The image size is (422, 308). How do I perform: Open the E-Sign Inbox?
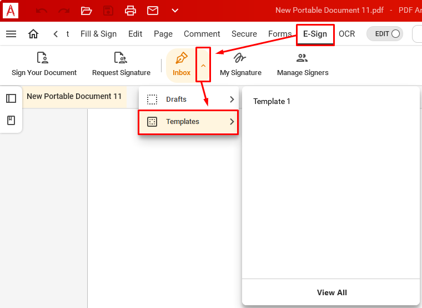click(x=182, y=64)
